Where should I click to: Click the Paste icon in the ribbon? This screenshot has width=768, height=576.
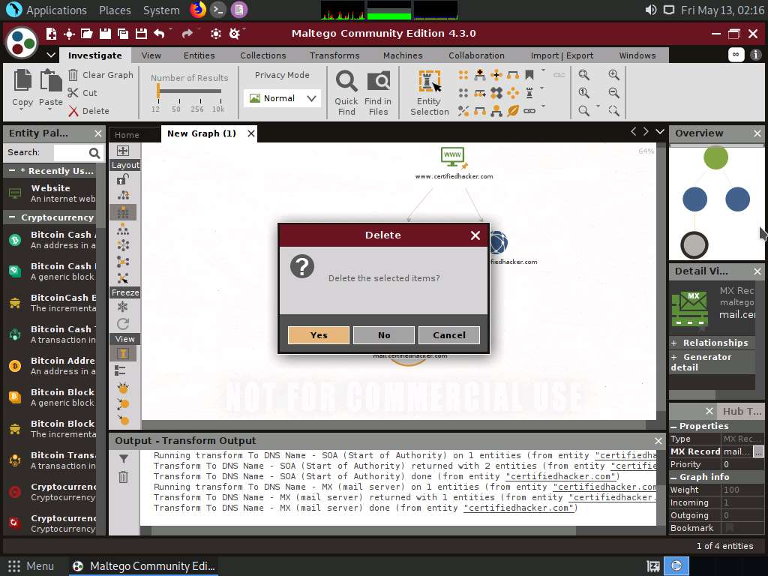51,80
